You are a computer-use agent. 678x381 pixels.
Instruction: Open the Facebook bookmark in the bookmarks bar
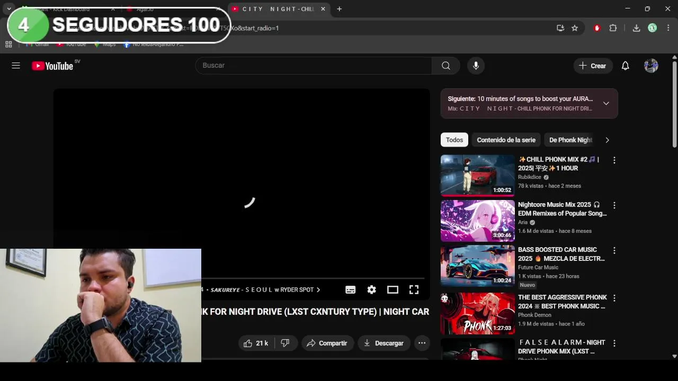154,44
